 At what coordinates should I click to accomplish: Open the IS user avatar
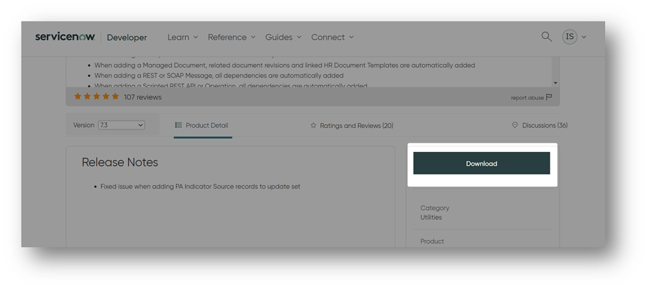(x=570, y=37)
